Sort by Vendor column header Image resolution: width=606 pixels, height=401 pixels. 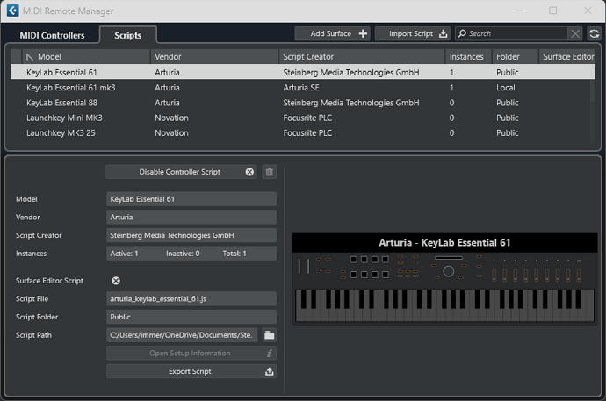click(x=214, y=57)
